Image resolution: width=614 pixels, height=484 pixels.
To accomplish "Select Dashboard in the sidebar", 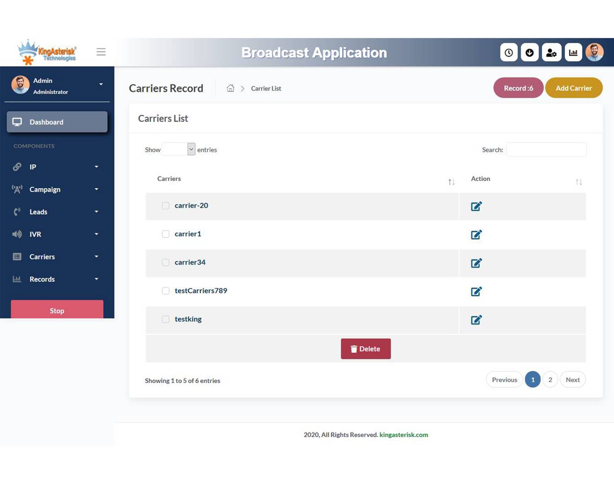I will [46, 121].
